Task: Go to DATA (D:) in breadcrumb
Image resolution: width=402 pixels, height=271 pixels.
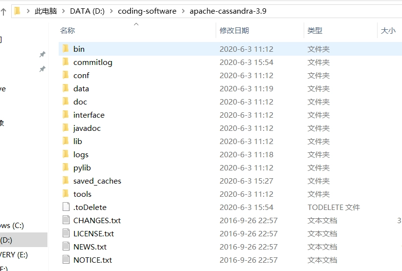Action: [x=87, y=11]
